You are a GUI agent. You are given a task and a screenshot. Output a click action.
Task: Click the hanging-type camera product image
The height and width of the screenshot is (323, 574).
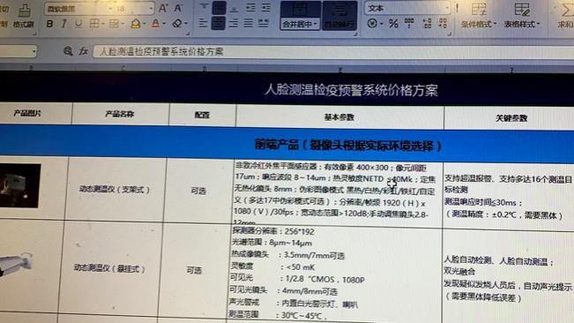[x=17, y=264]
